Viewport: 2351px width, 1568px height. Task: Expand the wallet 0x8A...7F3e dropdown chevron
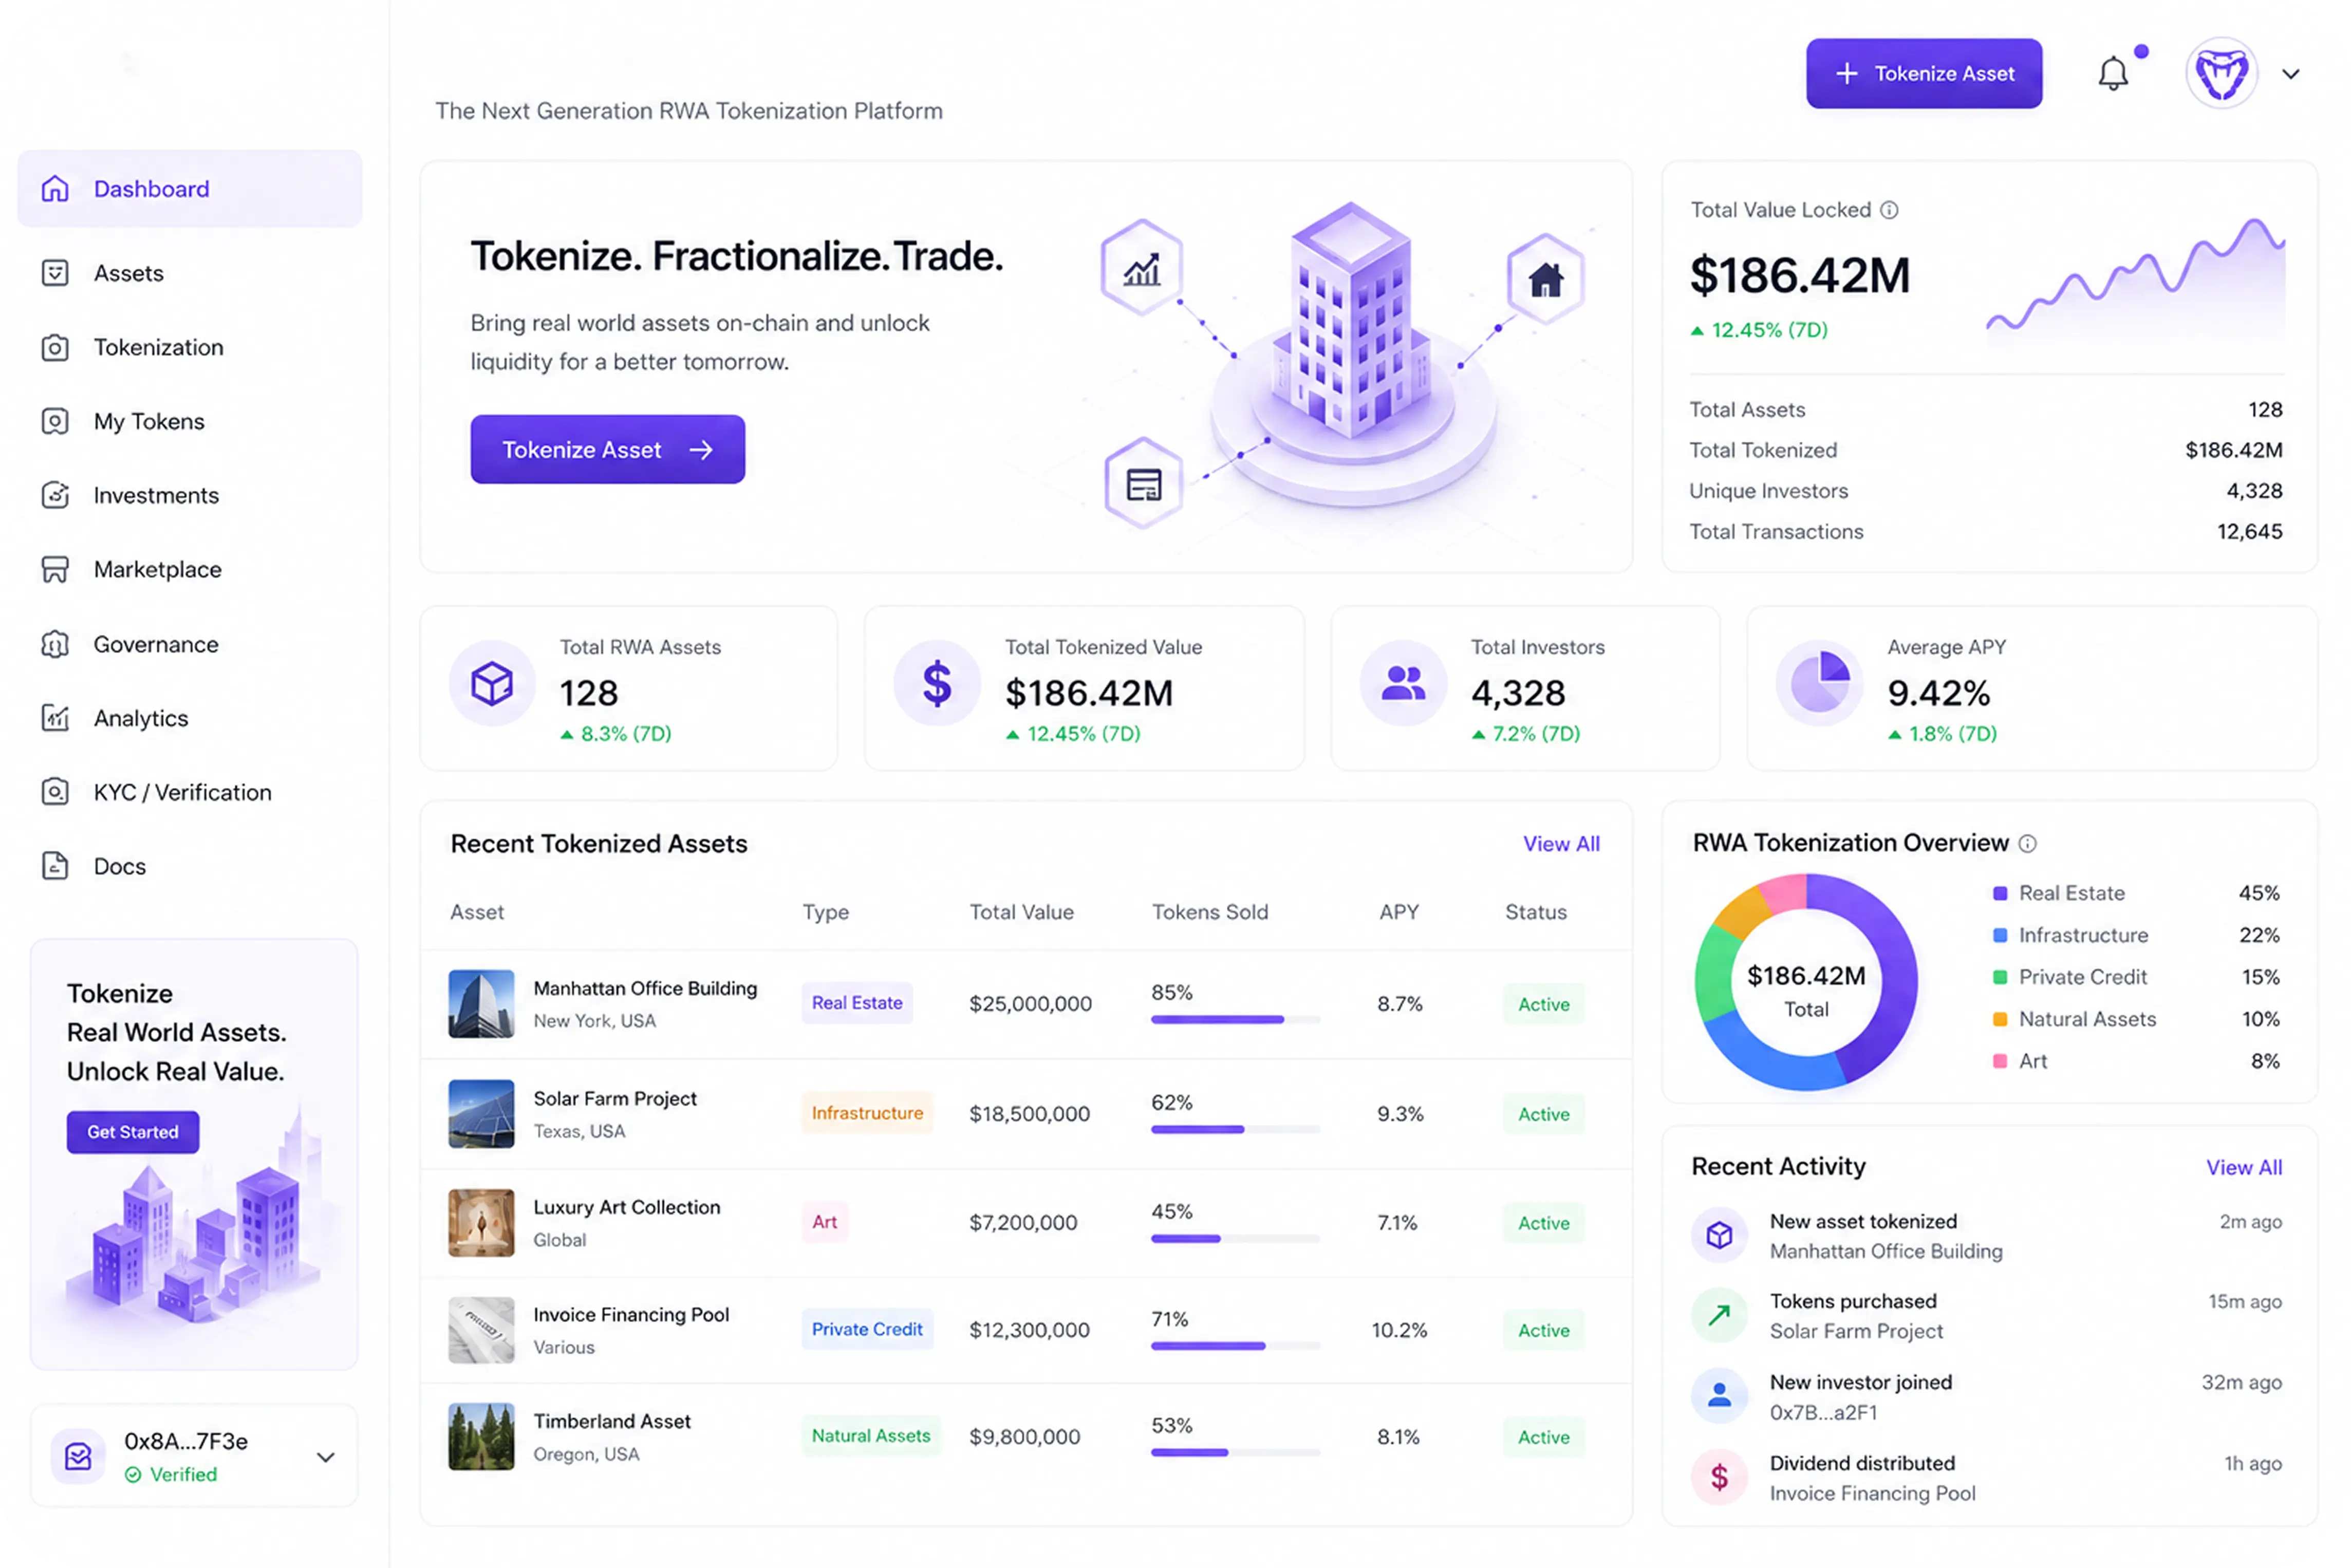(x=325, y=1457)
